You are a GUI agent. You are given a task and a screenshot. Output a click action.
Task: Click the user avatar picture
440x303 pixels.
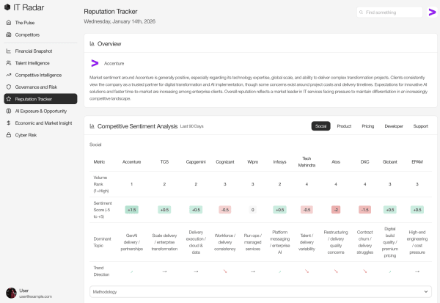11,293
